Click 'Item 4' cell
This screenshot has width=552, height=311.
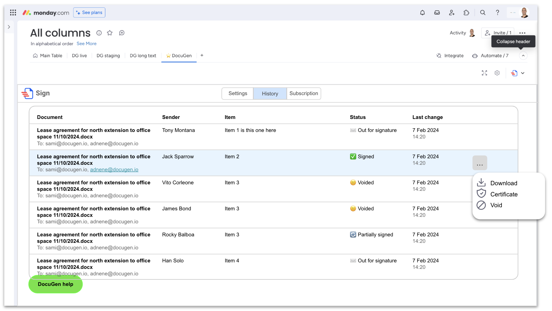click(232, 261)
